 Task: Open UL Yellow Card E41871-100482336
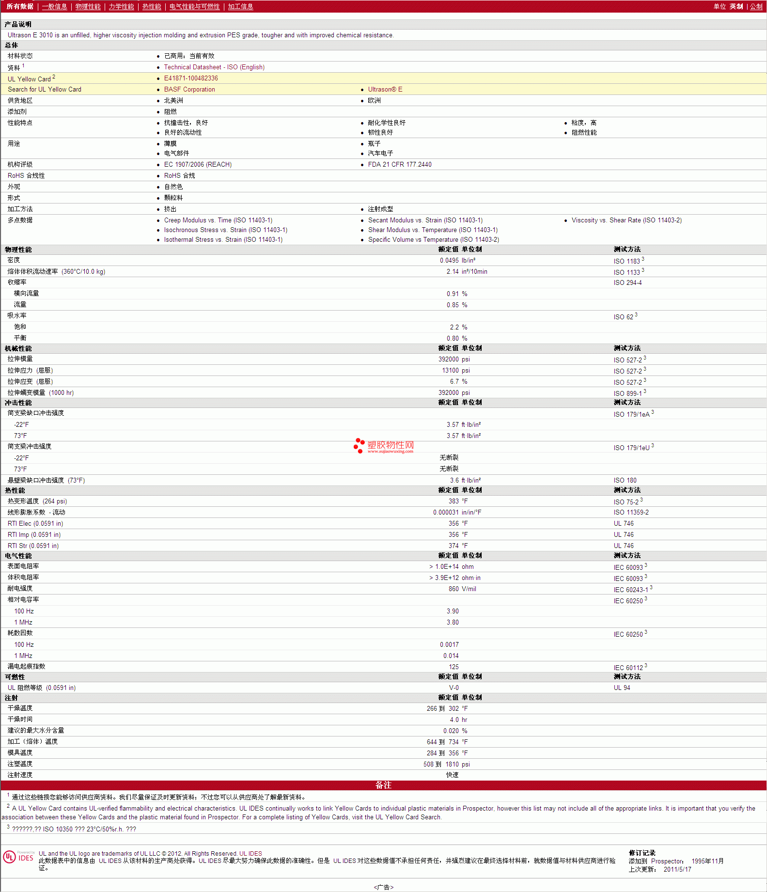click(x=191, y=78)
